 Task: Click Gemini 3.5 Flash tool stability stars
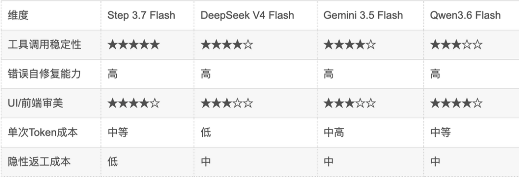(349, 44)
